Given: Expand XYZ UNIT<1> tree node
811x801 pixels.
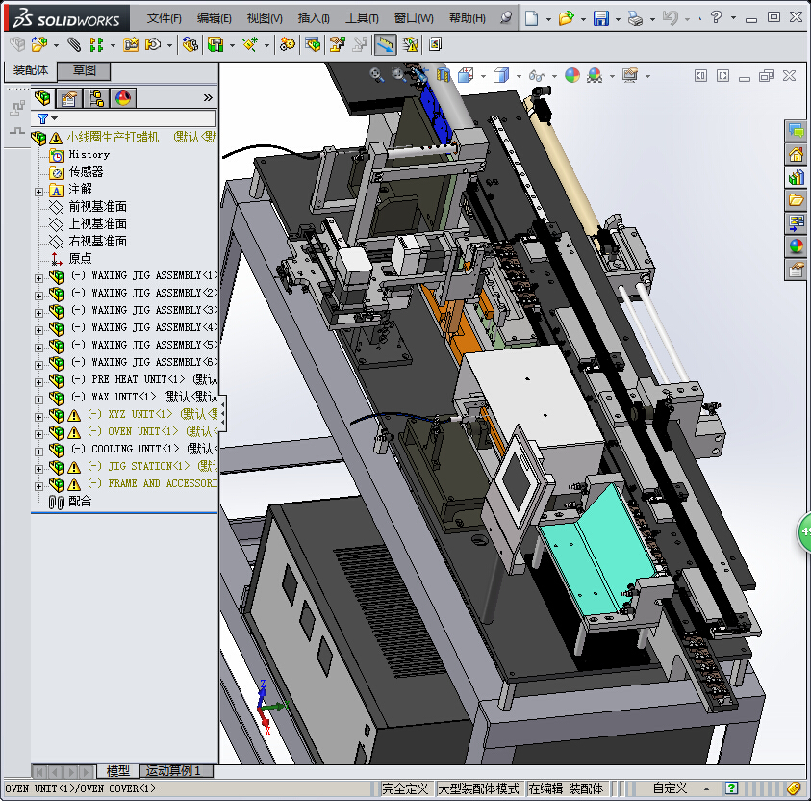Looking at the screenshot, I should 38,417.
